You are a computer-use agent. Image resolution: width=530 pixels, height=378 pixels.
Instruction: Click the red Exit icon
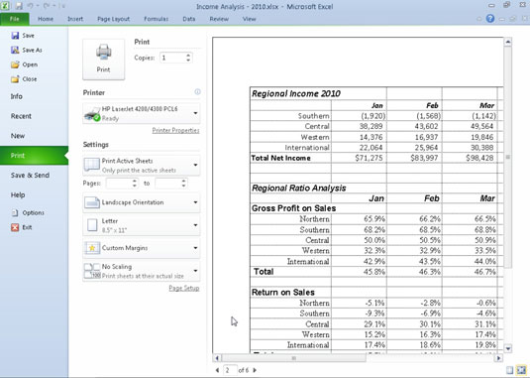15,227
